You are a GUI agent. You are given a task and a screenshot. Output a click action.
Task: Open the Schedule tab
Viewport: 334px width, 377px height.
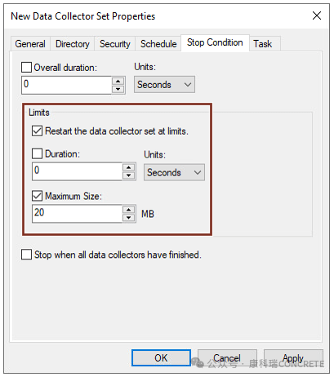pos(158,44)
